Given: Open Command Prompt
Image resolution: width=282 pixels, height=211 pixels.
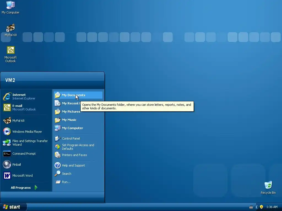Looking at the screenshot, I should click(26, 154).
